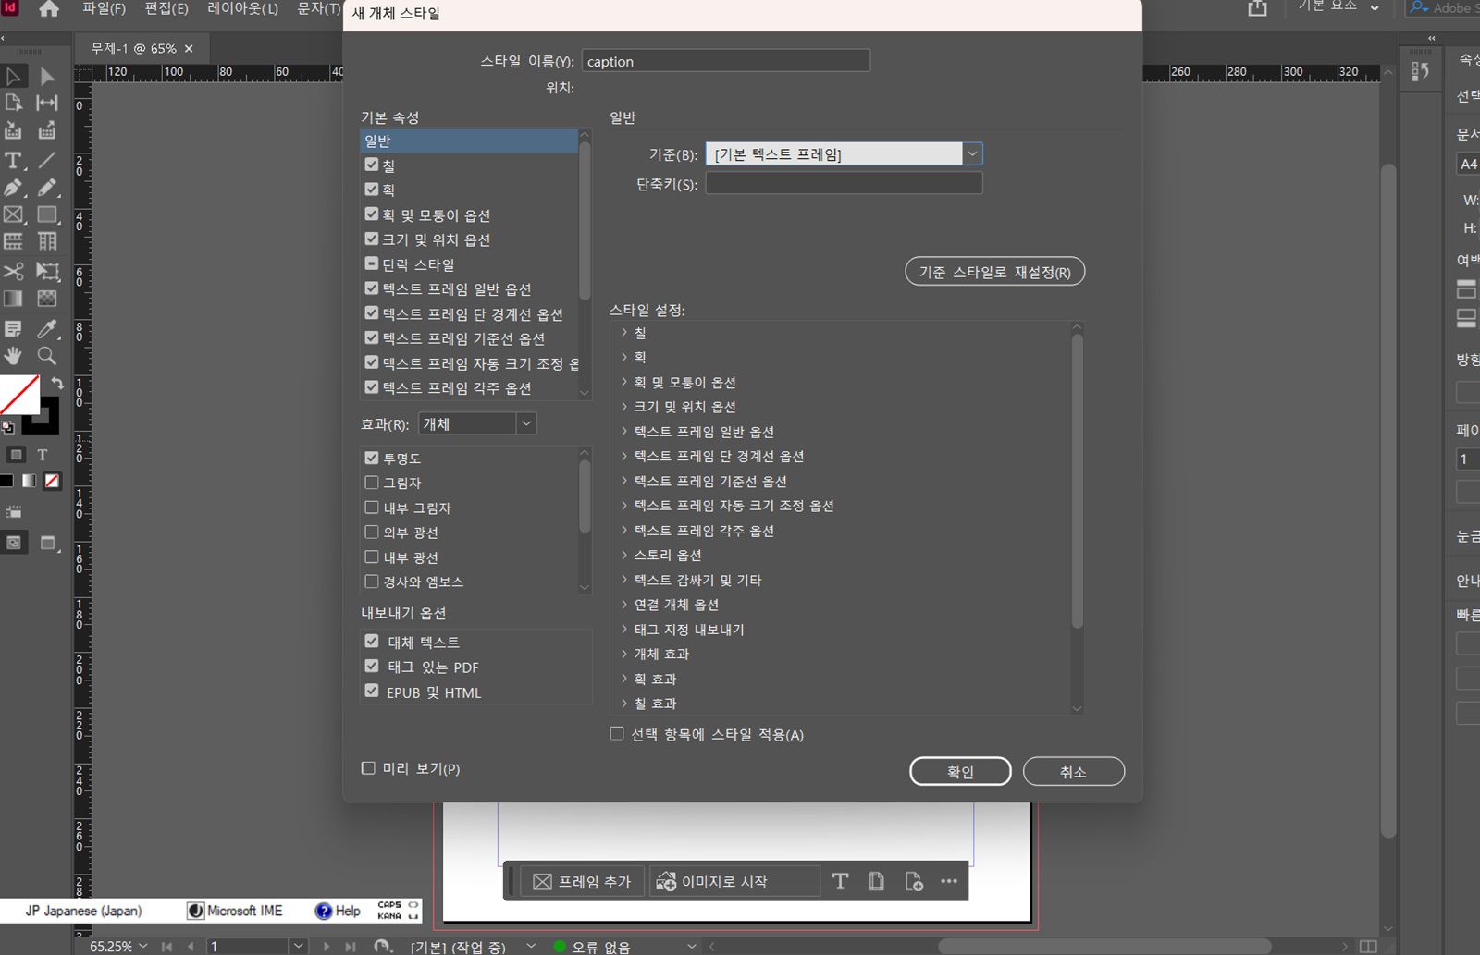Select the Free Transform tool
Viewport: 1480px width, 955px height.
coord(47,271)
